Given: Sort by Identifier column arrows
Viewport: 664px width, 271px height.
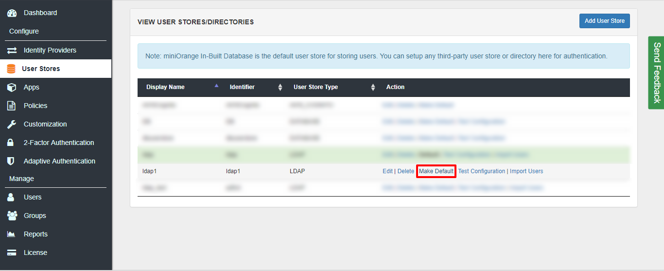Looking at the screenshot, I should 280,88.
